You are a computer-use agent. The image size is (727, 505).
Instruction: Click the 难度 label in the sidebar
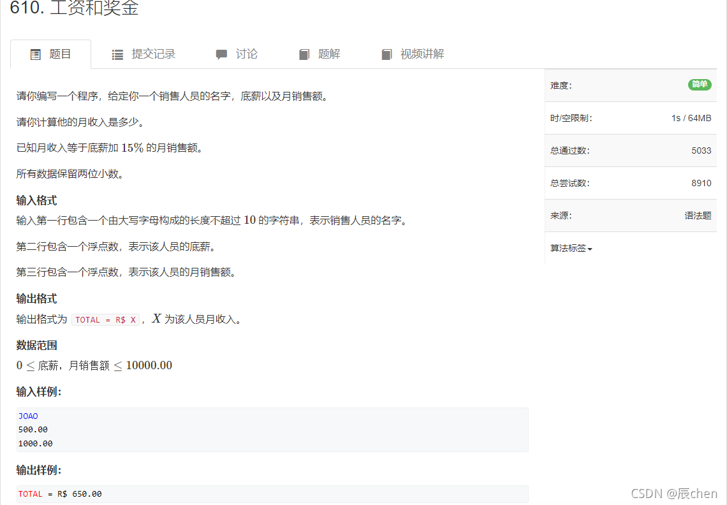(x=561, y=86)
